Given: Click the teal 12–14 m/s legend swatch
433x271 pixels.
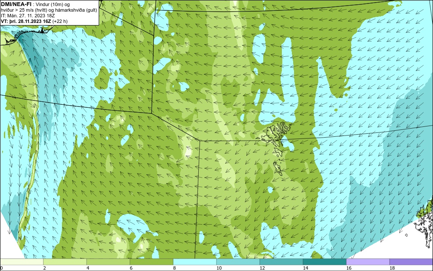Looking at the screenshot, I should pyautogui.click(x=281, y=262).
